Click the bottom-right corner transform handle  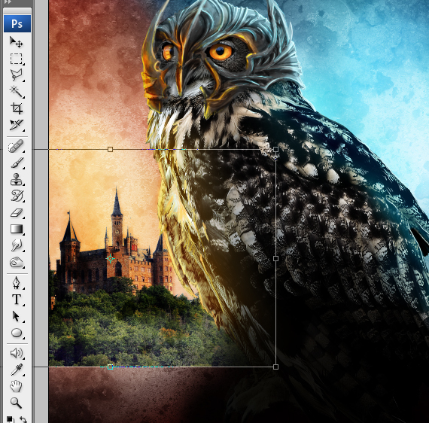(275, 367)
